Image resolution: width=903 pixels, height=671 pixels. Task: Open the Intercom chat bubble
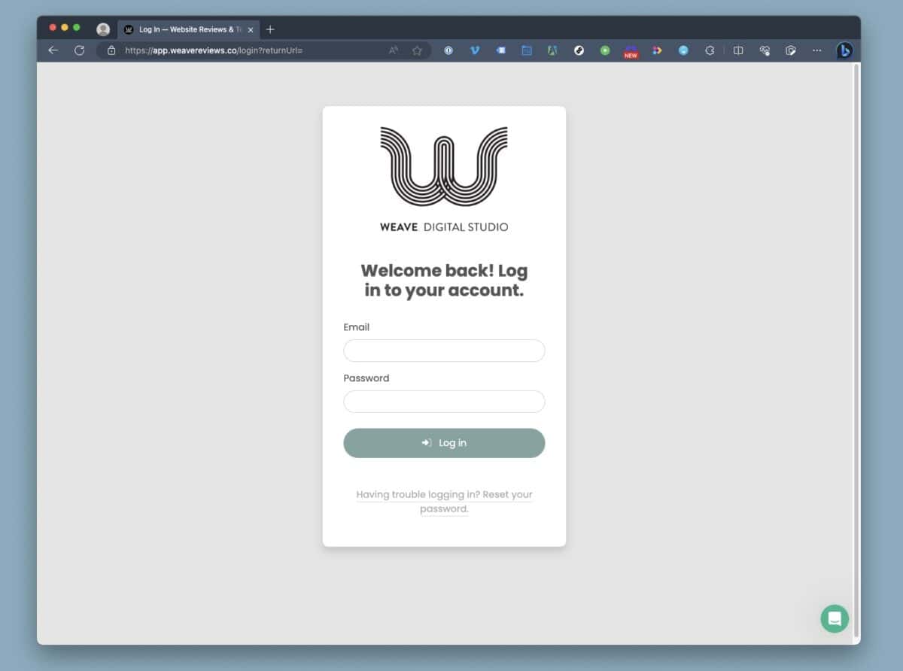coord(834,618)
